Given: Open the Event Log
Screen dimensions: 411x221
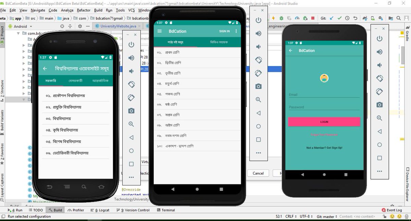Looking at the screenshot, I should 392,210.
